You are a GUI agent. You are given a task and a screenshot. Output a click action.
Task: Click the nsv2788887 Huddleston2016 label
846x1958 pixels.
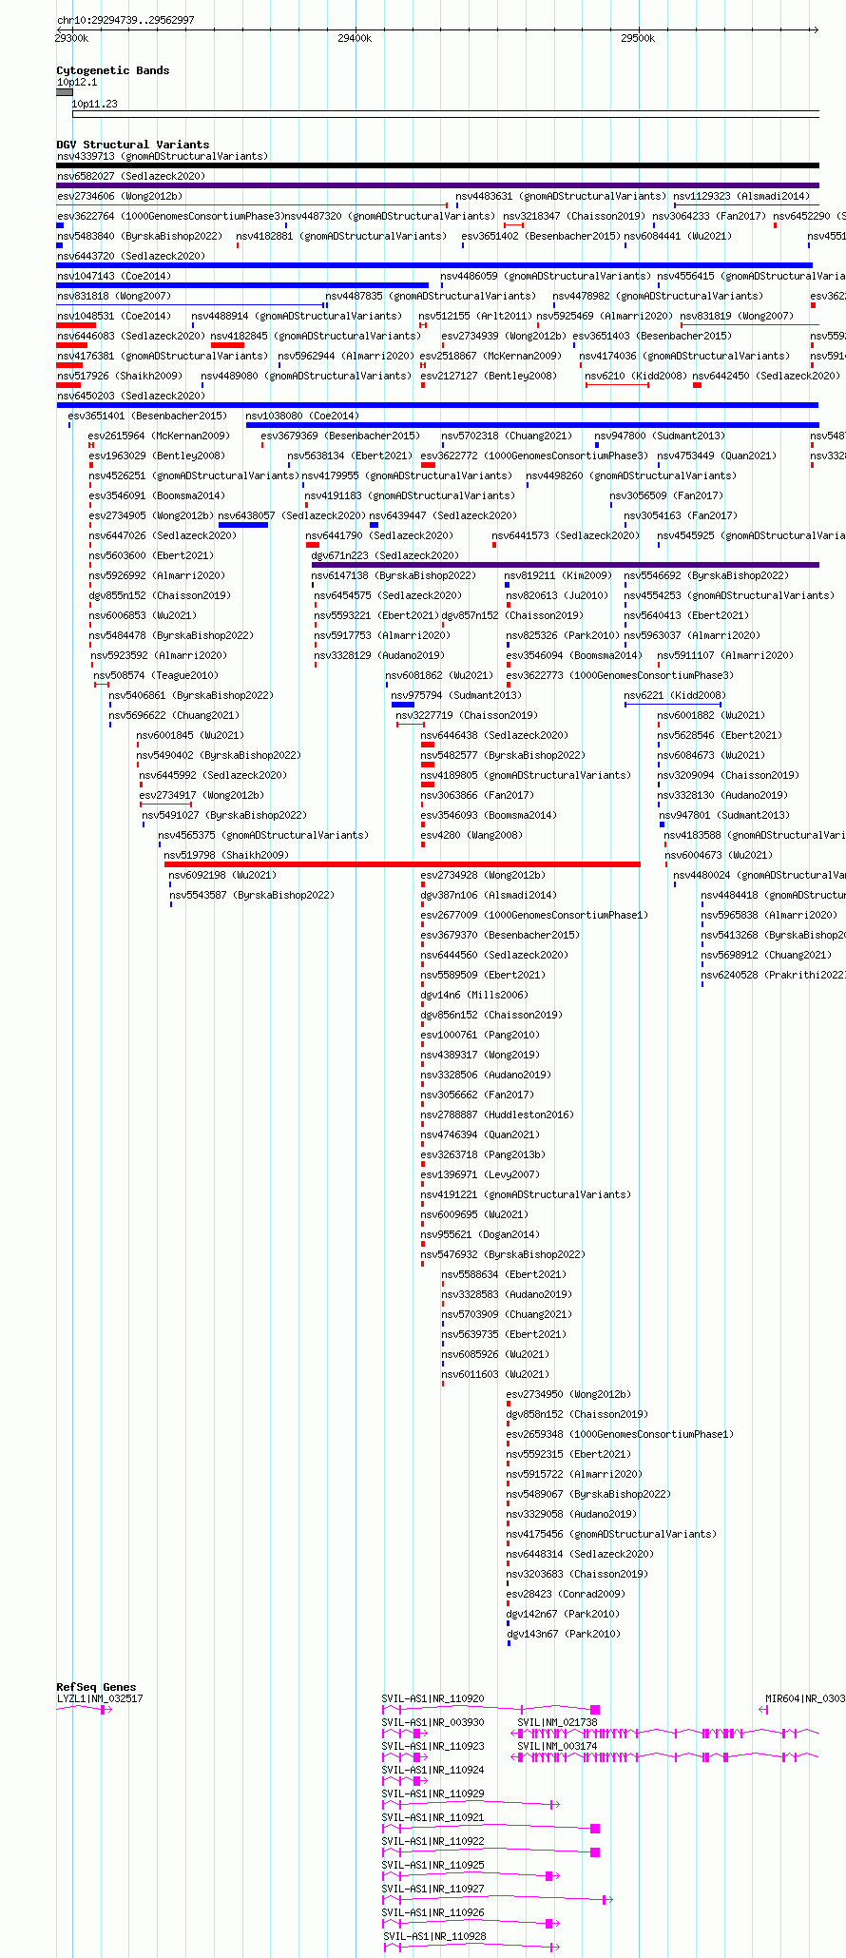pos(497,1115)
